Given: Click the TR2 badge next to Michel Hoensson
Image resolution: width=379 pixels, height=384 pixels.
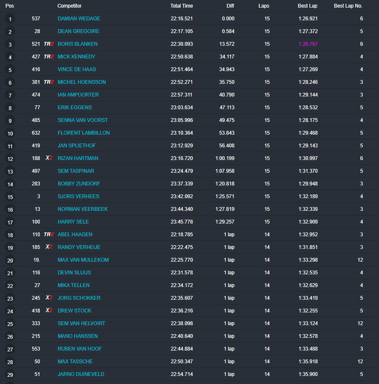Looking at the screenshot, I should [49, 82].
